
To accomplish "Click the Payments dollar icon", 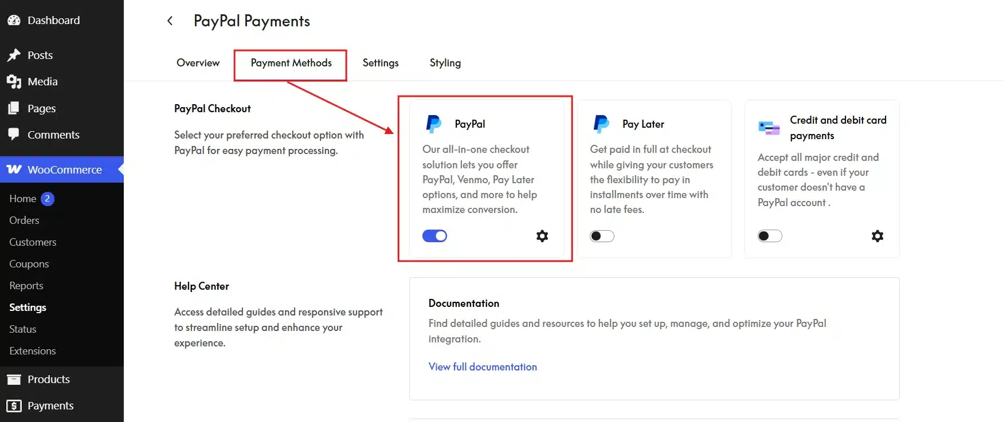I will tap(14, 406).
